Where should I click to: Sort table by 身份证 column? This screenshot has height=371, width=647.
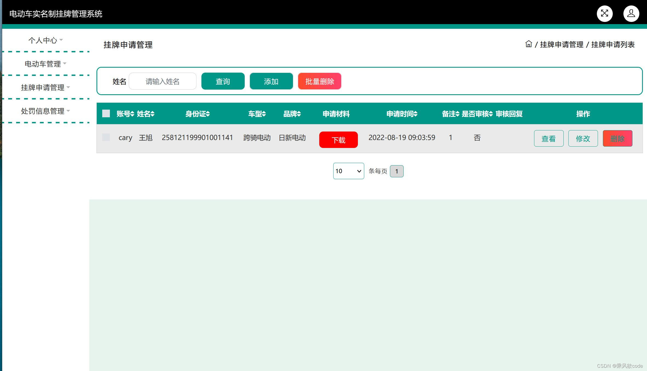tap(208, 114)
